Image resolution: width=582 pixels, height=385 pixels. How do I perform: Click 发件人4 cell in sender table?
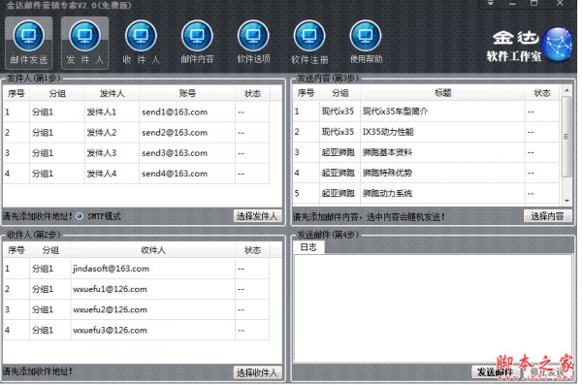113,173
